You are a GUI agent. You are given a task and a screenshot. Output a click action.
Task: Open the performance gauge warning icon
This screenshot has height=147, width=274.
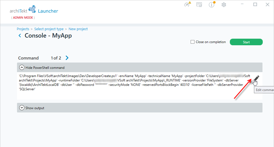(188, 4)
